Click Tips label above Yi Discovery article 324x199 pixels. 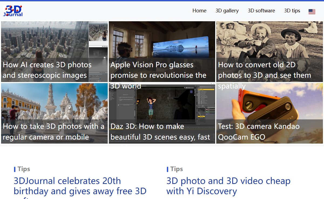click(177, 169)
